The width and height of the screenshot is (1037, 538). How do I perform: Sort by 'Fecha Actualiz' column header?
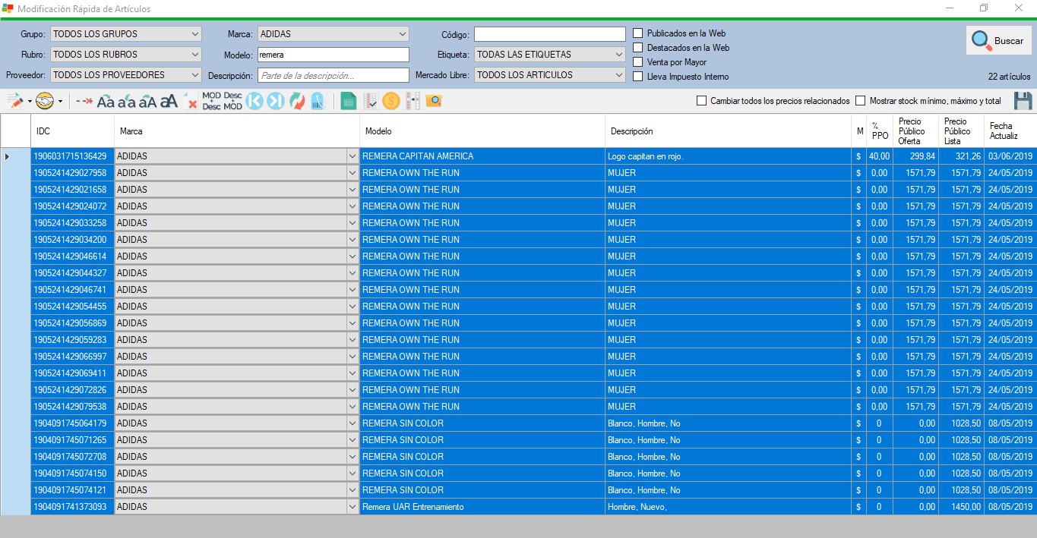(1010, 131)
